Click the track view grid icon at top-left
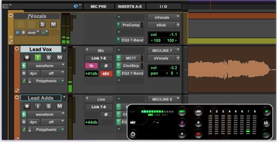The height and width of the screenshot is (142, 277). (x=5, y=6)
